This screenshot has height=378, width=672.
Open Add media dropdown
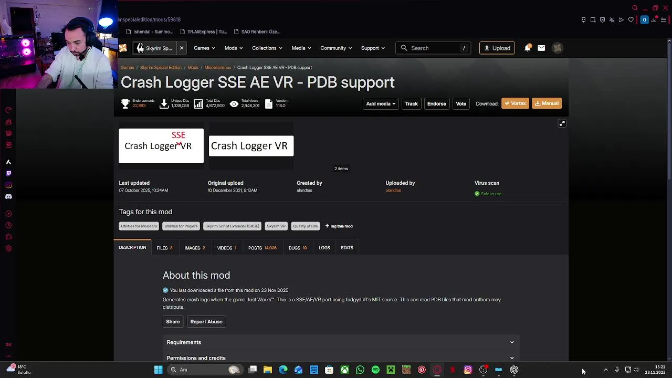click(x=381, y=103)
